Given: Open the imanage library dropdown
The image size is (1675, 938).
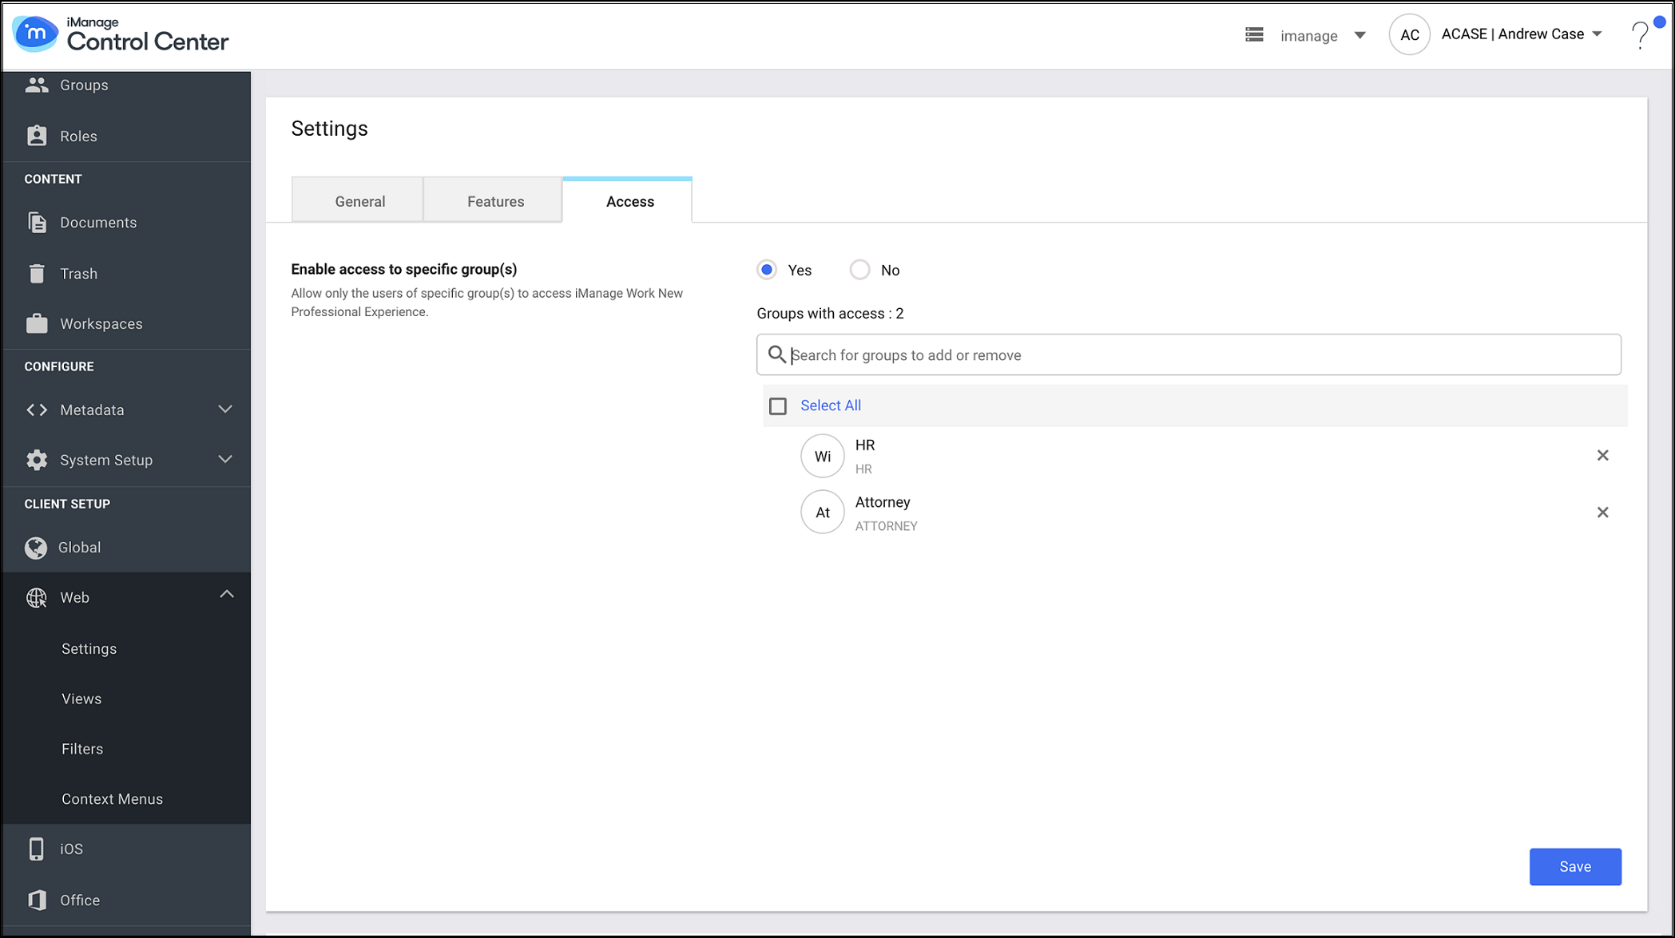Looking at the screenshot, I should (1359, 35).
